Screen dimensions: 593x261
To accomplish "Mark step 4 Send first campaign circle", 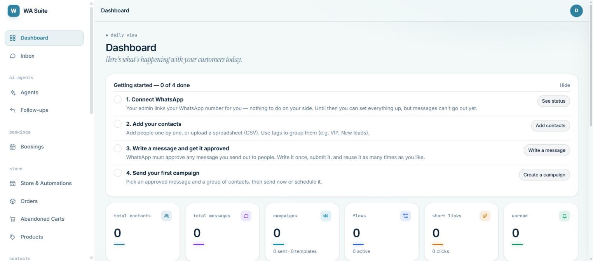I will tap(118, 173).
